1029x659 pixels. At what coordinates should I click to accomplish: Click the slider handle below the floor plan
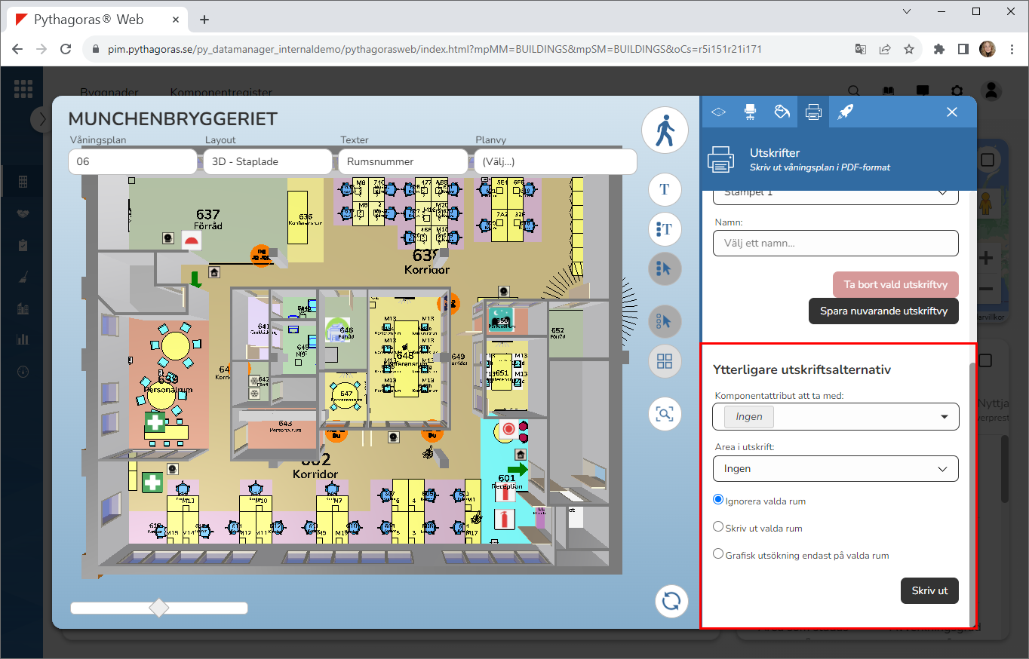159,608
